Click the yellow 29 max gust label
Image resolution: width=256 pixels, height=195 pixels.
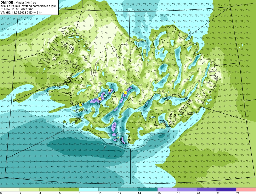click(x=100, y=99)
